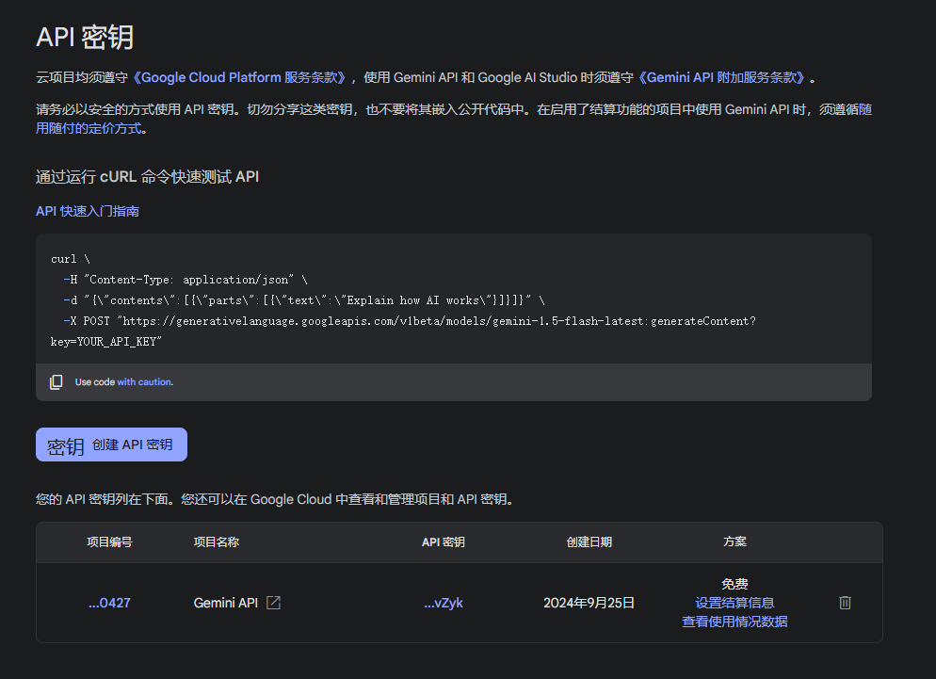
Task: Click the 2024年9月25日 creation date cell
Action: [589, 603]
